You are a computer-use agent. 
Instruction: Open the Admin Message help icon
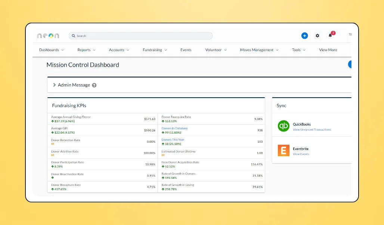pyautogui.click(x=94, y=85)
